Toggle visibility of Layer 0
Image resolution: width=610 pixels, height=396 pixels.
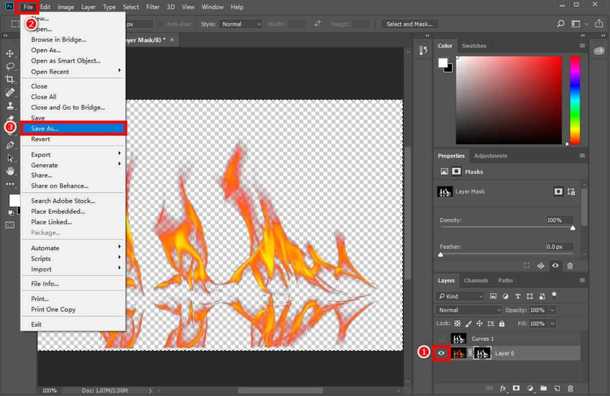tap(442, 353)
